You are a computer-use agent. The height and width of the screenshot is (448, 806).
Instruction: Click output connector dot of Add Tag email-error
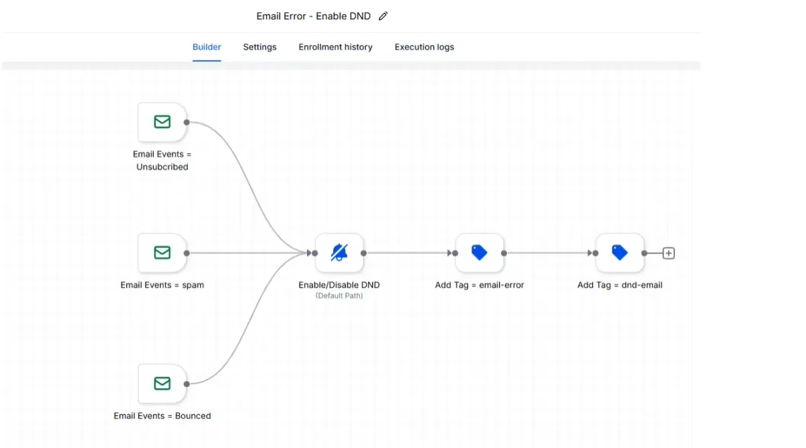(504, 254)
